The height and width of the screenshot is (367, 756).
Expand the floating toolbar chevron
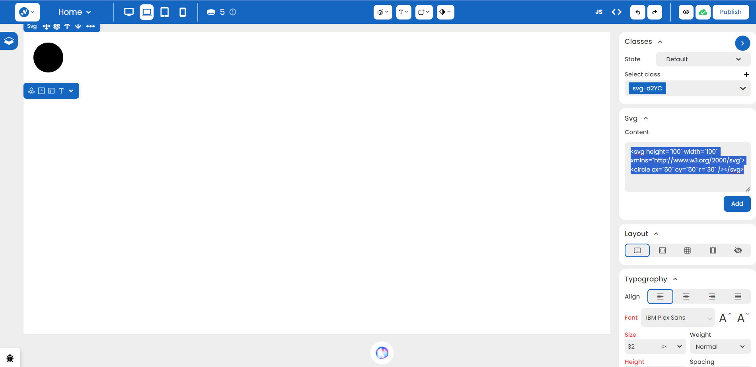(x=71, y=91)
